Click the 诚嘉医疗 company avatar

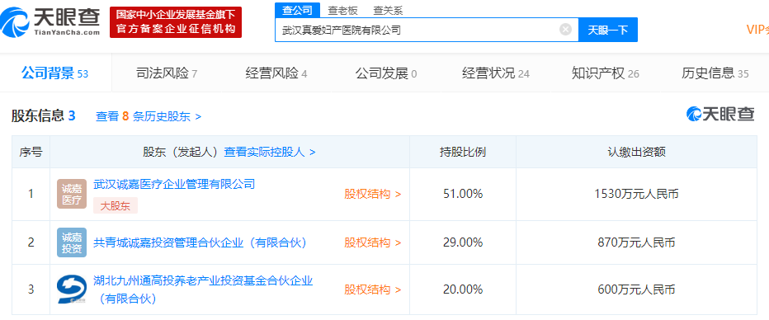tap(72, 194)
